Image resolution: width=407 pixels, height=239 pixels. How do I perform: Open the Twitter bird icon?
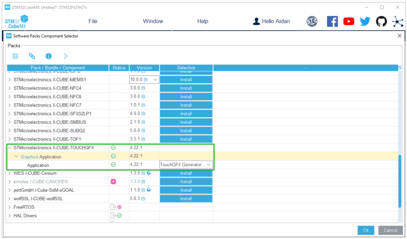click(365, 21)
